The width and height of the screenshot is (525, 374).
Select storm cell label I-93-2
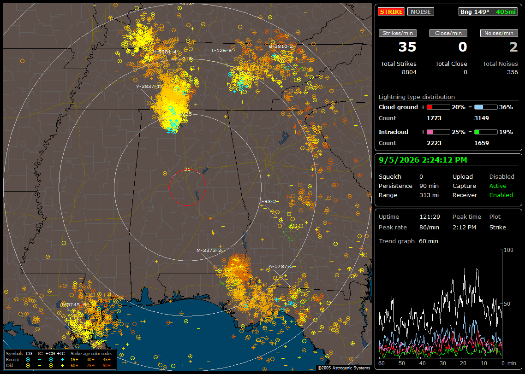[268, 202]
